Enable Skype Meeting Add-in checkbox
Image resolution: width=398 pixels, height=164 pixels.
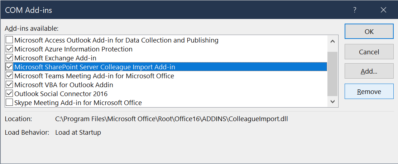point(10,103)
